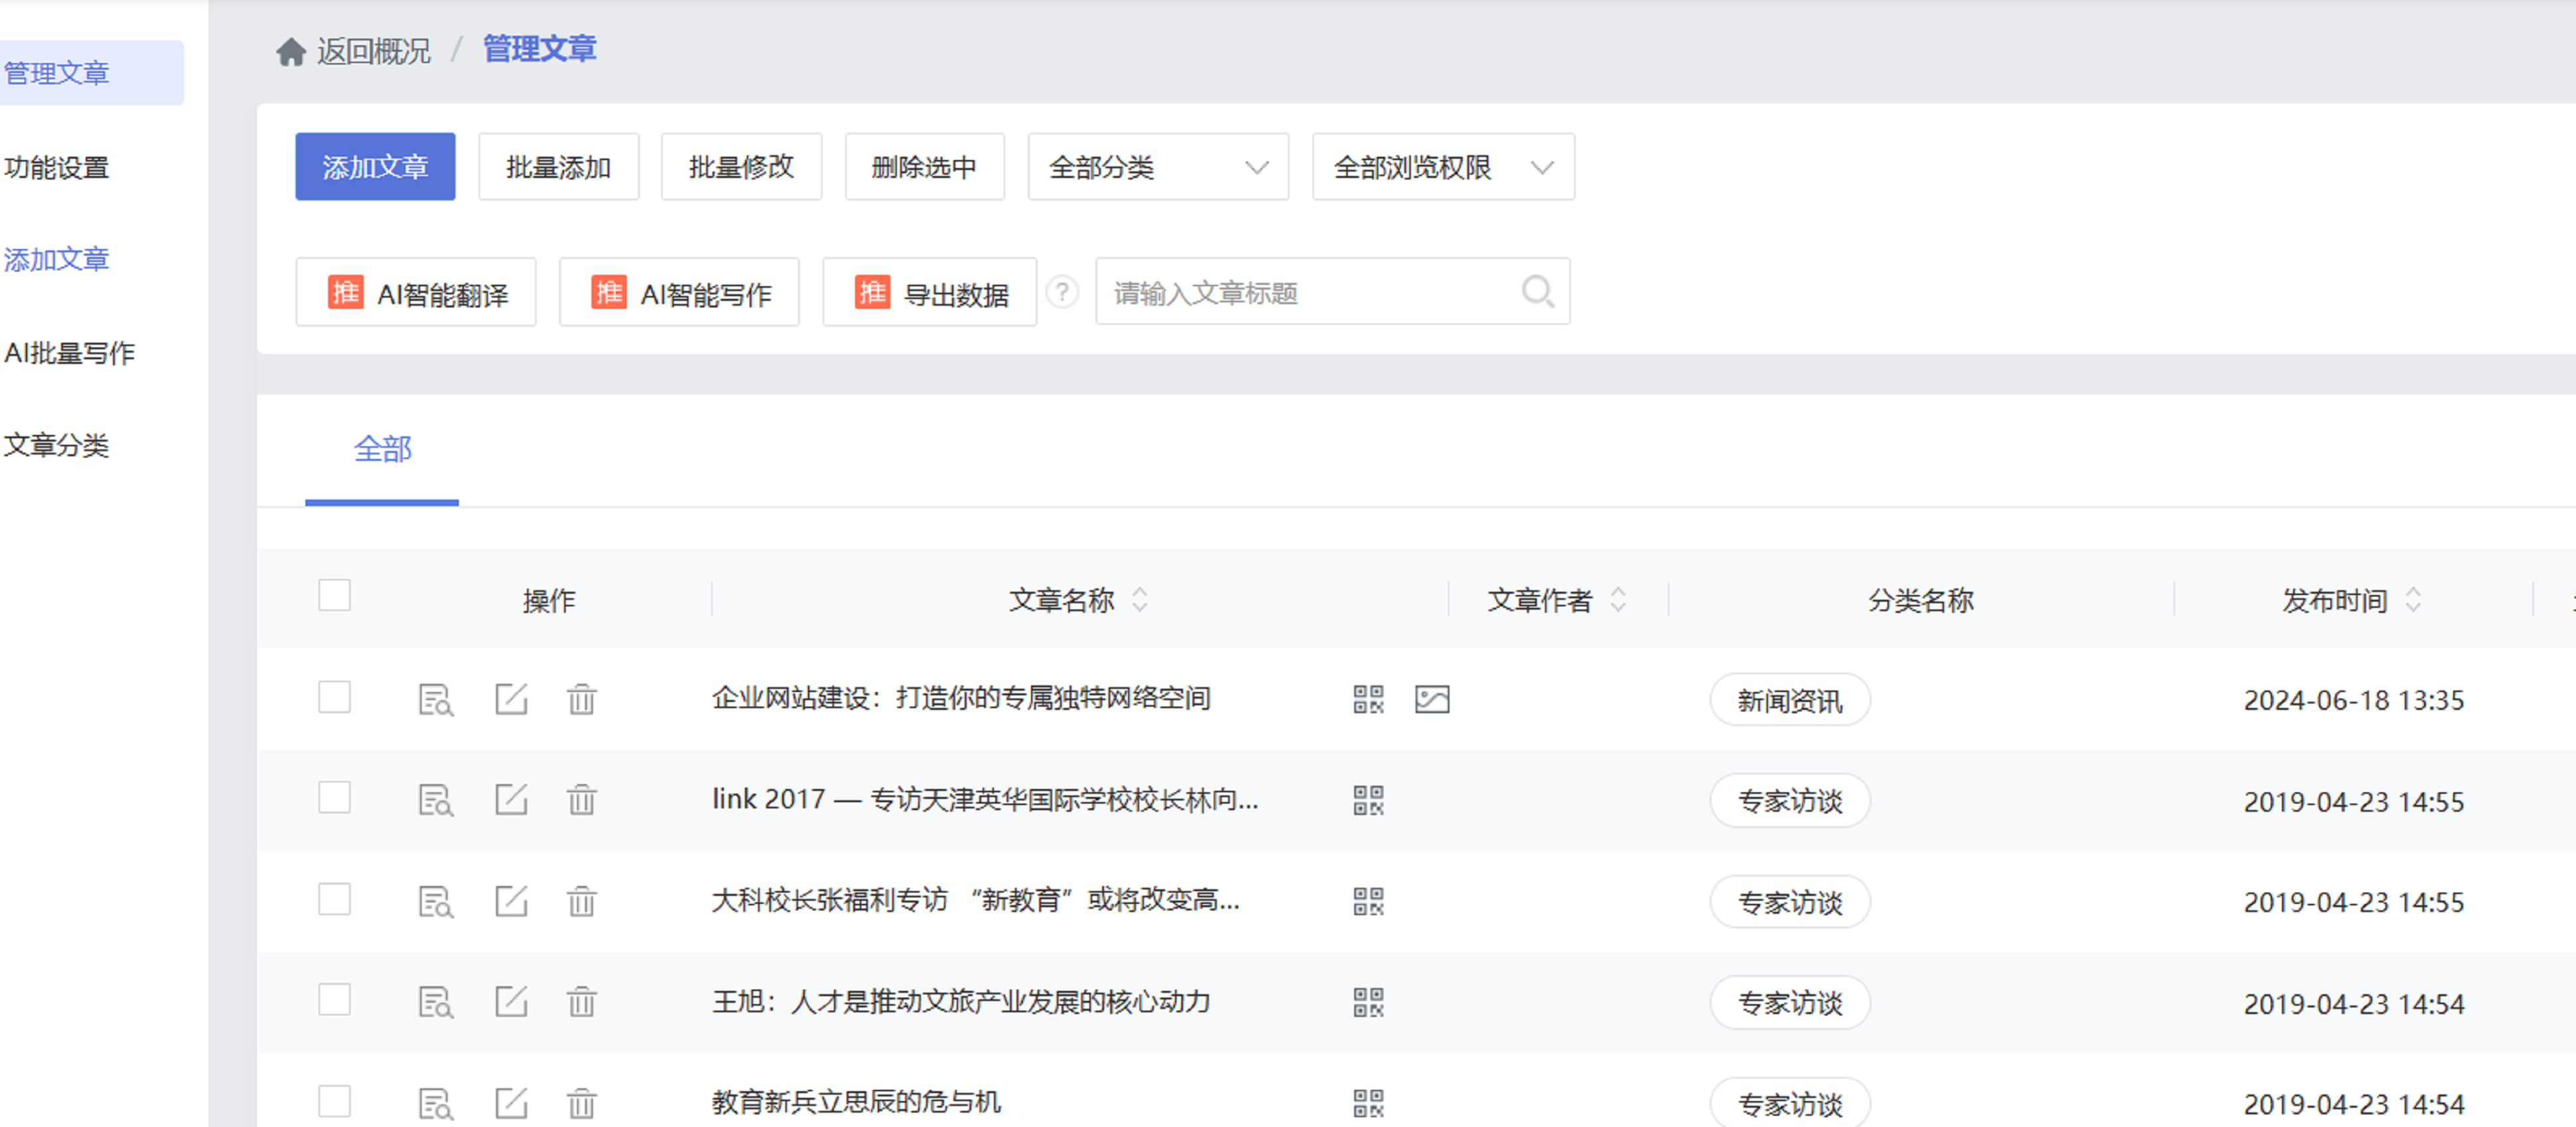Edit the link 2017 article row
The image size is (2576, 1127).
click(x=511, y=800)
